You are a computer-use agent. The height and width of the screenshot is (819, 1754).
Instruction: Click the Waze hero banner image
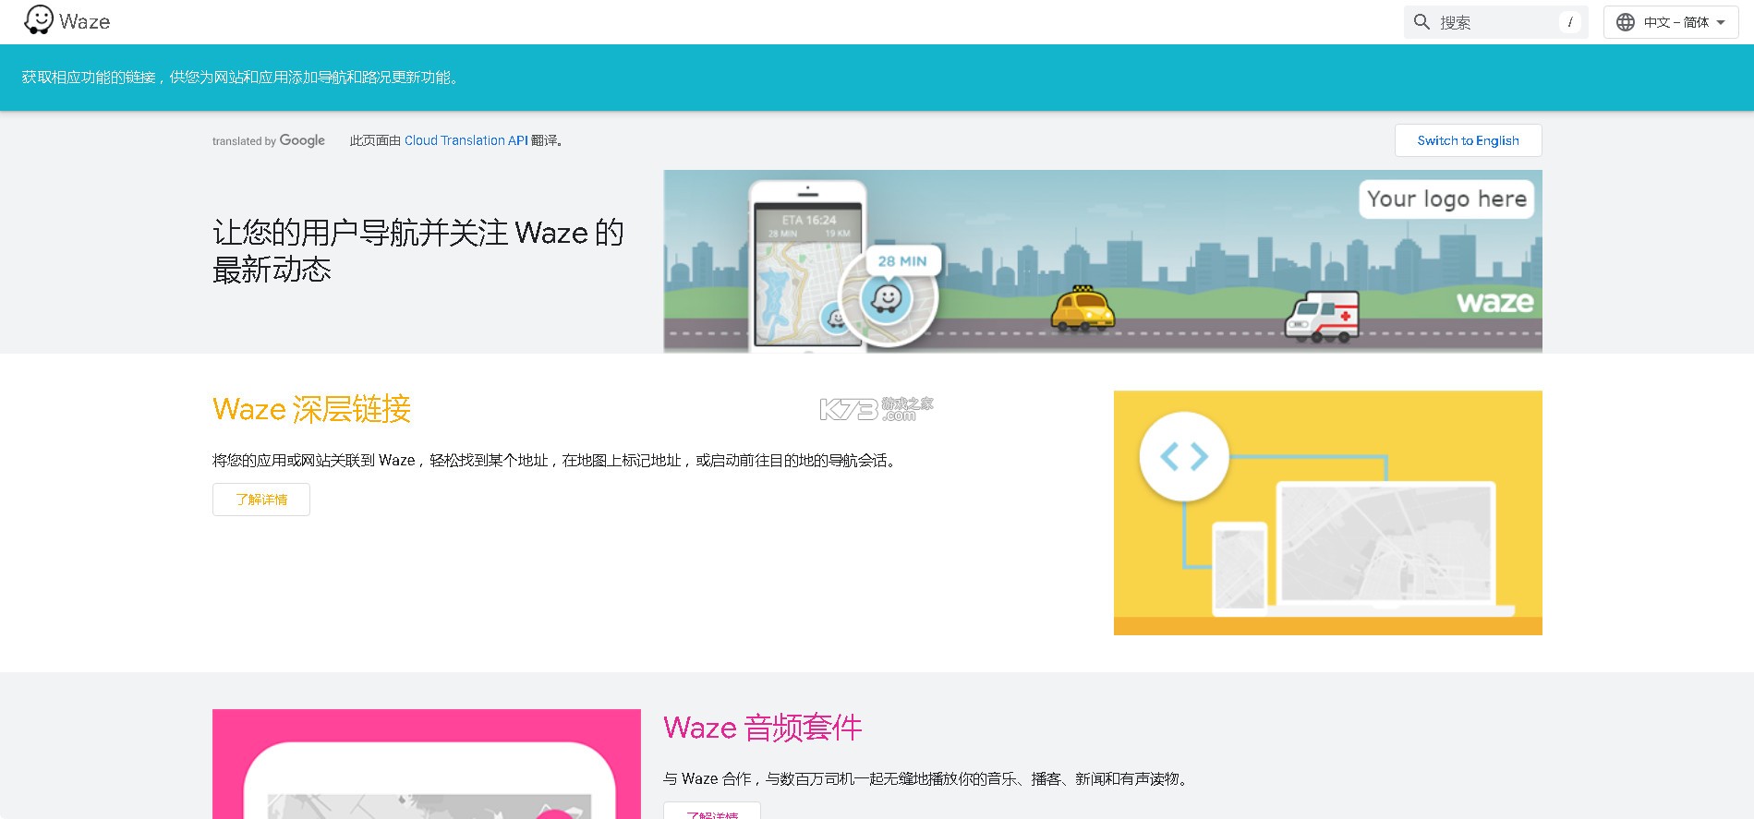click(x=1103, y=261)
